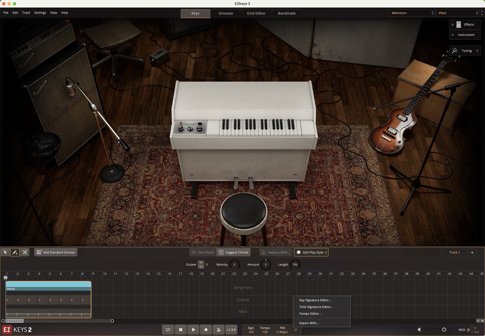Viewport: 485px width, 336px height.
Task: Open the Mellotoon preset dropdown
Action: (412, 13)
